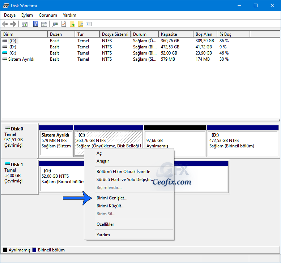Show/hide action pane toolbar icon

44,24
